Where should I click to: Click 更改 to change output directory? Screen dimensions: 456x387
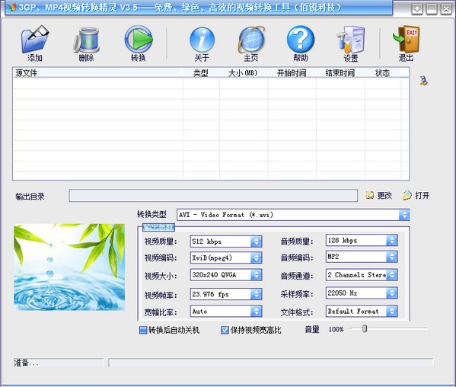click(379, 196)
